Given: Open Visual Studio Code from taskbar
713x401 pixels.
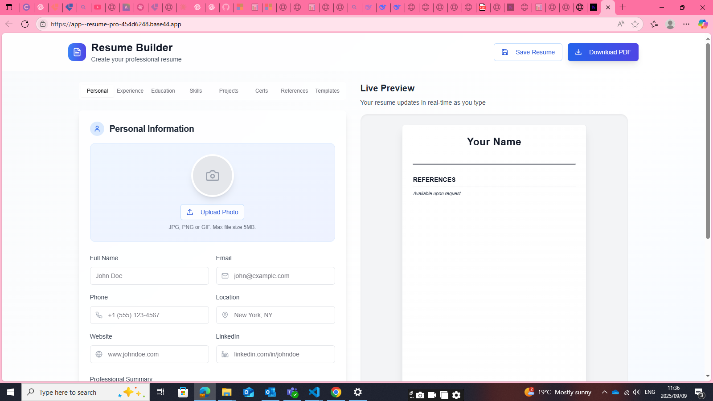Looking at the screenshot, I should tap(314, 392).
